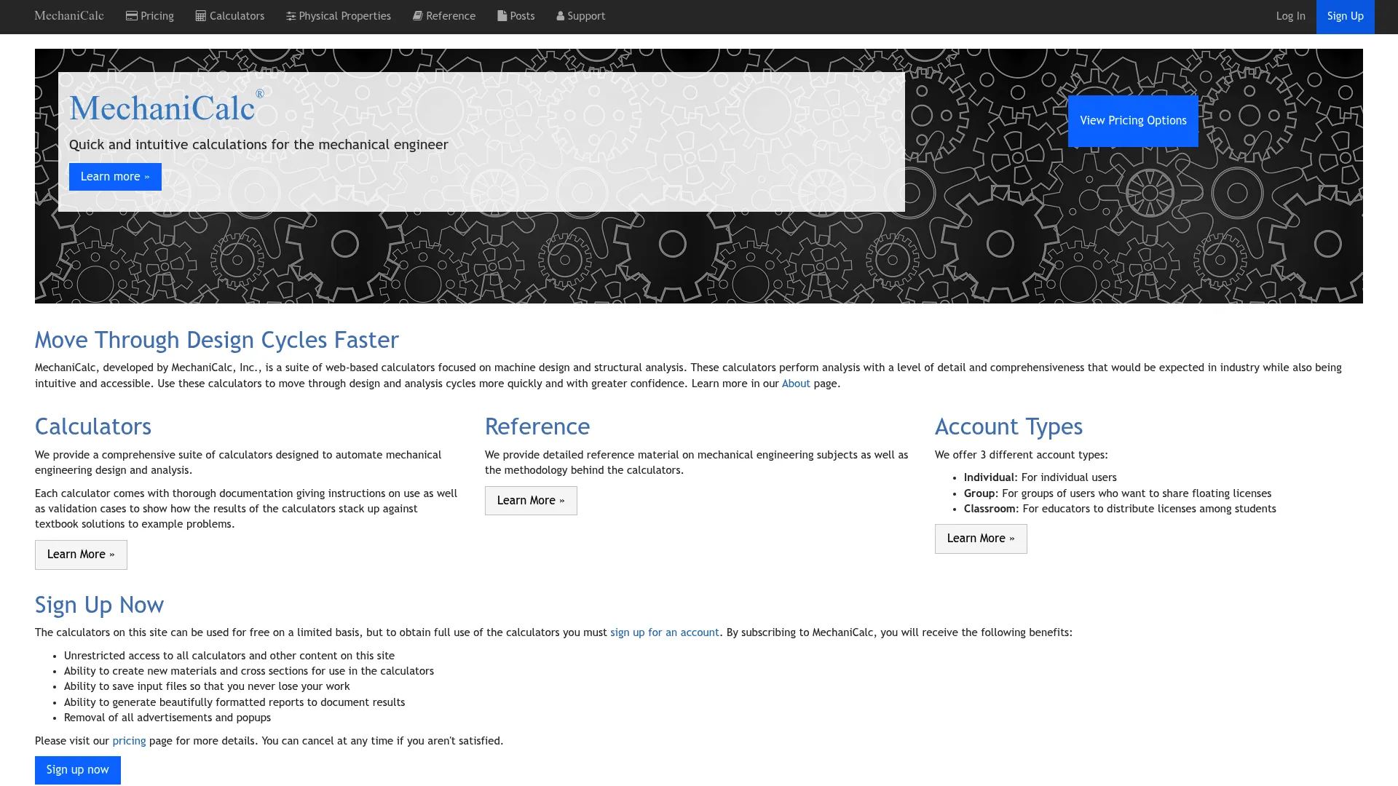Open the Reference navigation label
Screen dimensions: 1398x786
coord(451,16)
